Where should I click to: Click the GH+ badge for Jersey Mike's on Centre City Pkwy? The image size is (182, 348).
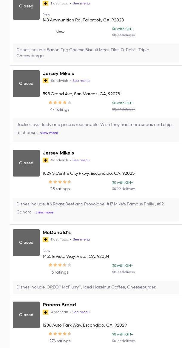pos(46,160)
